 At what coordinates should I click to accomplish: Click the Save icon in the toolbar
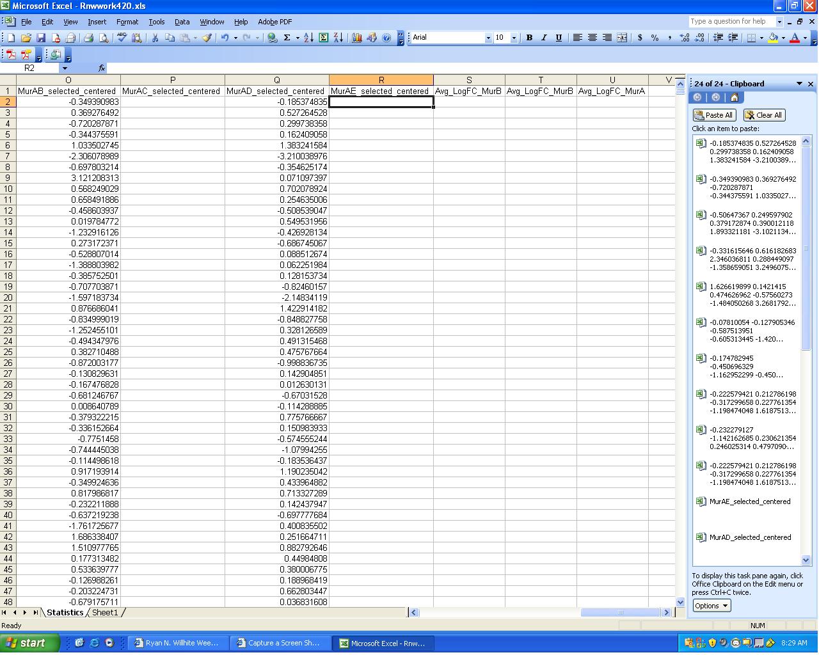(x=41, y=38)
